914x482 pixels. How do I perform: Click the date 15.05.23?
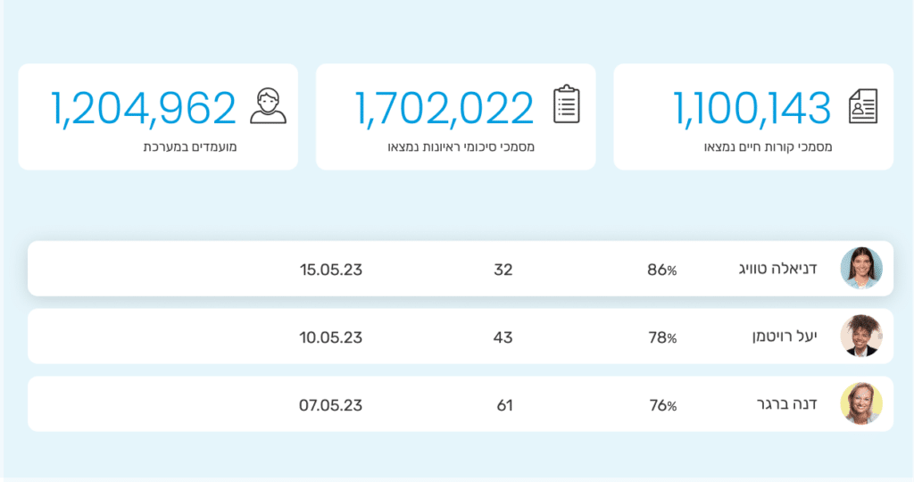pos(330,270)
